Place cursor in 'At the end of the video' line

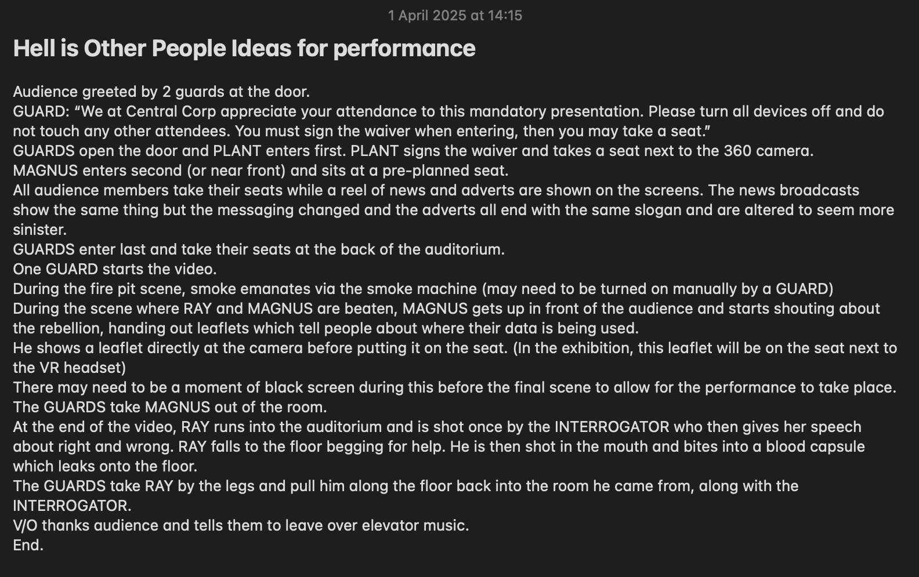click(x=437, y=427)
